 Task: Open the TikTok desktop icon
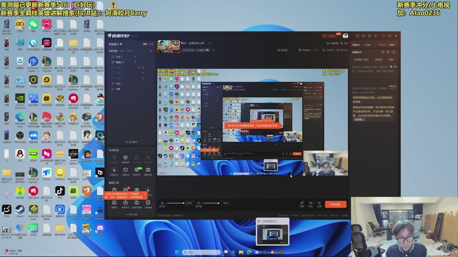60,192
